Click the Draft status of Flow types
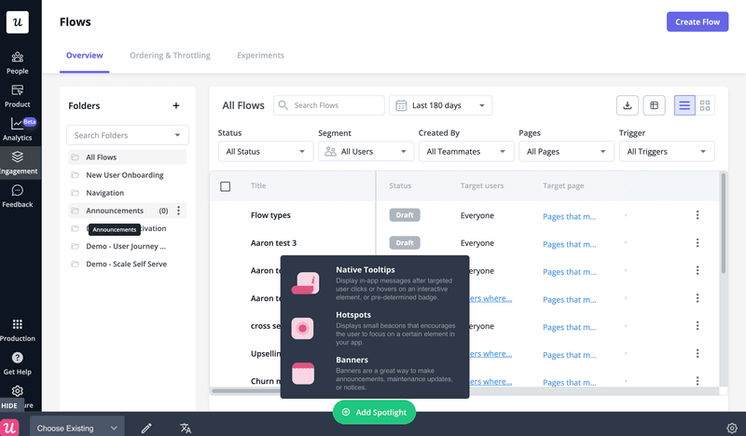The height and width of the screenshot is (436, 746). 405,215
